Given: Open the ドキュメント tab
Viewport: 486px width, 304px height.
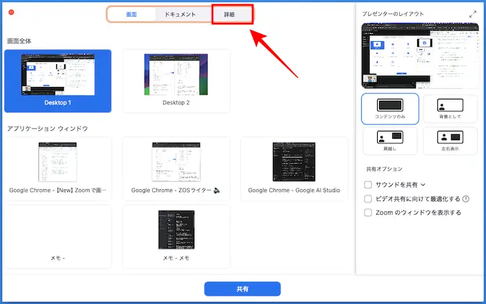Looking at the screenshot, I should tap(179, 15).
